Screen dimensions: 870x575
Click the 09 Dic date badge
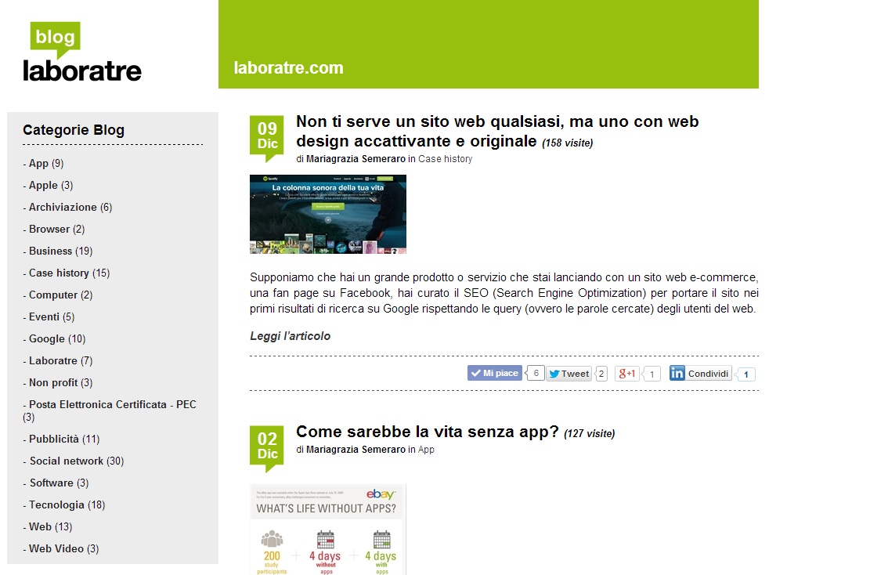[x=267, y=135]
